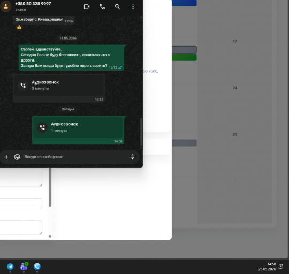Click the plus attachment icon
289x274 pixels.
[x=6, y=157]
